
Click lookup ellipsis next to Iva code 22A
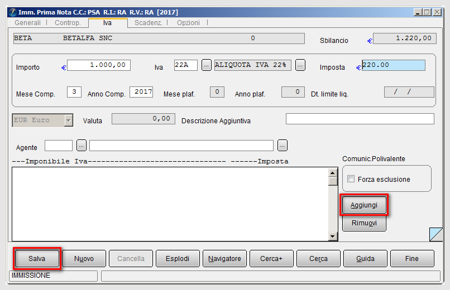click(207, 65)
